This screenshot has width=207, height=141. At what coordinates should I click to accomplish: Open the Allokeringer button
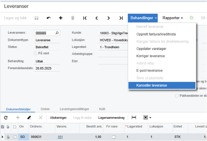click(x=58, y=117)
